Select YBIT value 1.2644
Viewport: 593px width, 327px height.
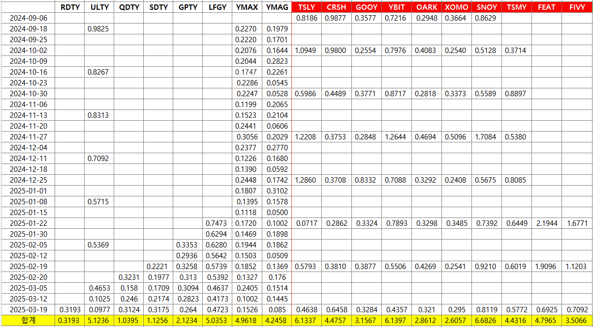tap(396, 136)
